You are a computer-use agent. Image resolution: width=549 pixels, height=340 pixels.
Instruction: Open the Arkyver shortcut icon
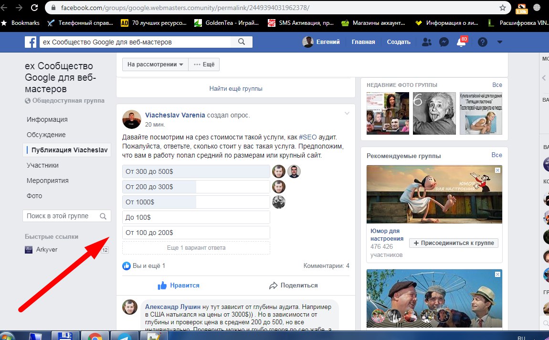(x=29, y=250)
